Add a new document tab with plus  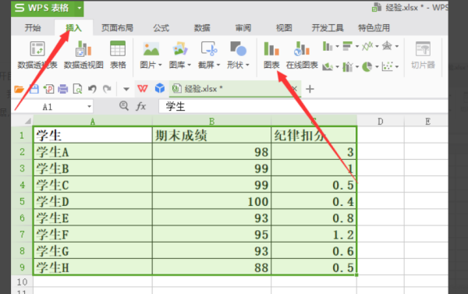310,89
